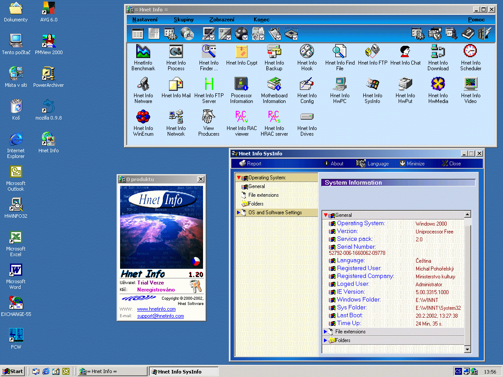Expand File extensions section in right panel
This screenshot has height=377, width=503.
(x=325, y=332)
